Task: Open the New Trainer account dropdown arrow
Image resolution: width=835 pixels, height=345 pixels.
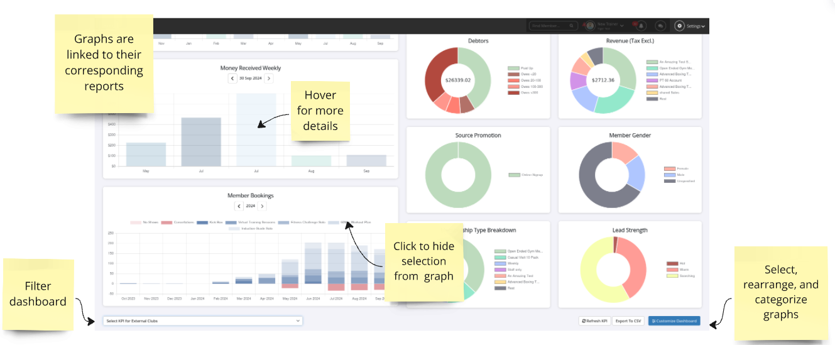Action: click(622, 26)
